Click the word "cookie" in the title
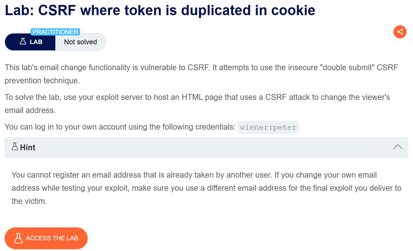This screenshot has height=251, width=413. (293, 10)
